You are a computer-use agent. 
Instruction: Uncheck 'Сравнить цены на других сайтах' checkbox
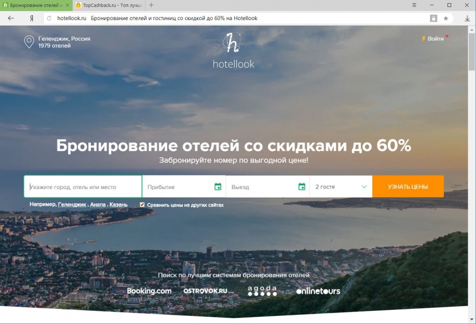pyautogui.click(x=142, y=204)
